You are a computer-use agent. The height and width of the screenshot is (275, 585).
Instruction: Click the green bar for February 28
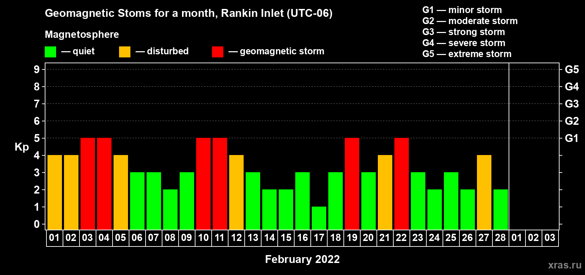pyautogui.click(x=501, y=209)
